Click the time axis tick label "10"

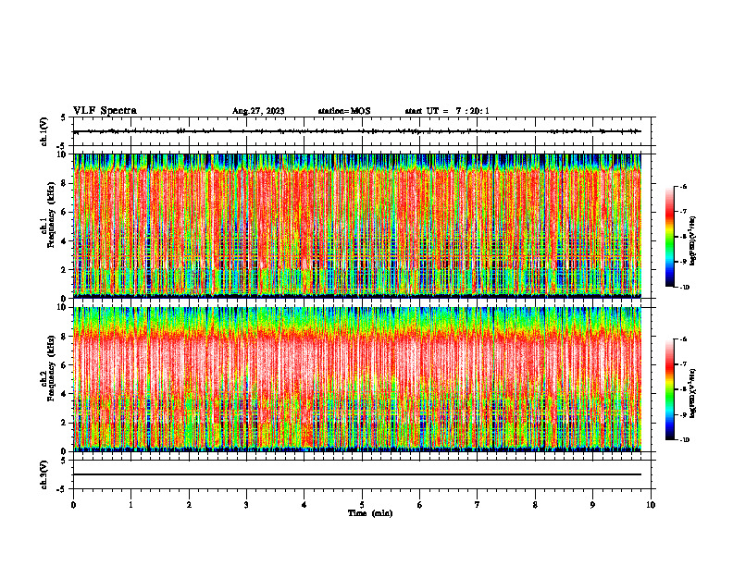[651, 505]
